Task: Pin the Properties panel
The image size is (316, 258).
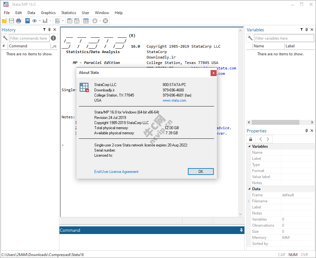Action: (x=306, y=131)
